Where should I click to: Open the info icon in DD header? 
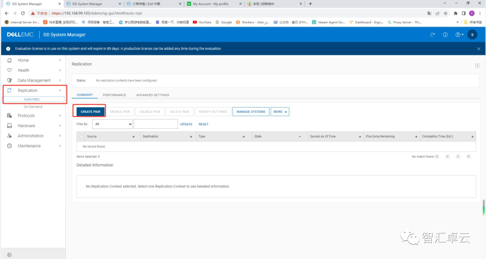pyautogui.click(x=445, y=35)
